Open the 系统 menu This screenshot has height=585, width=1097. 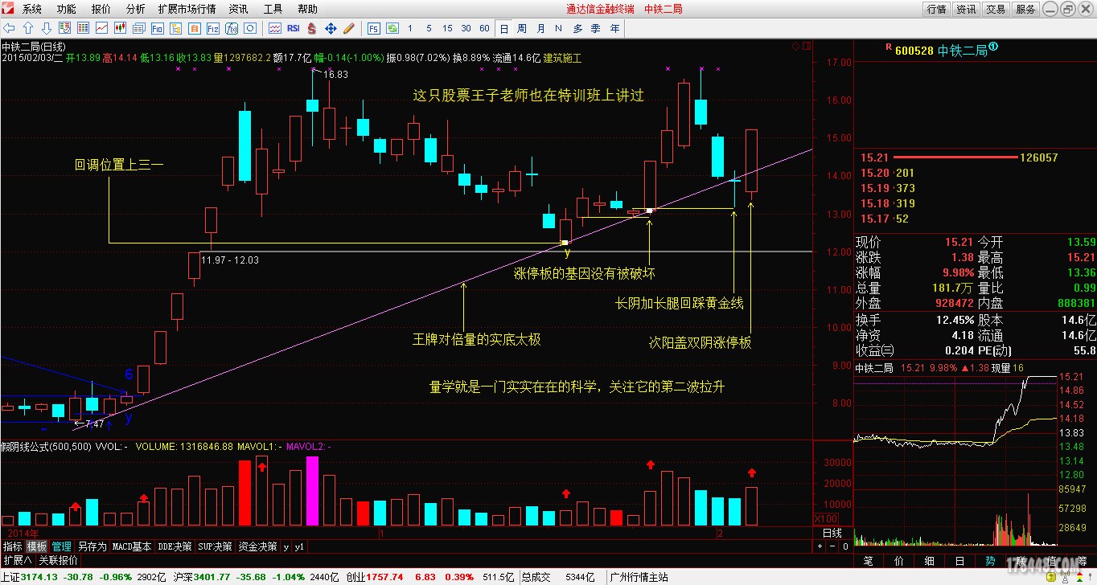pyautogui.click(x=31, y=9)
